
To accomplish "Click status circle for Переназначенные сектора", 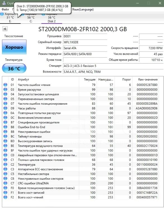I will [x=5, y=99].
